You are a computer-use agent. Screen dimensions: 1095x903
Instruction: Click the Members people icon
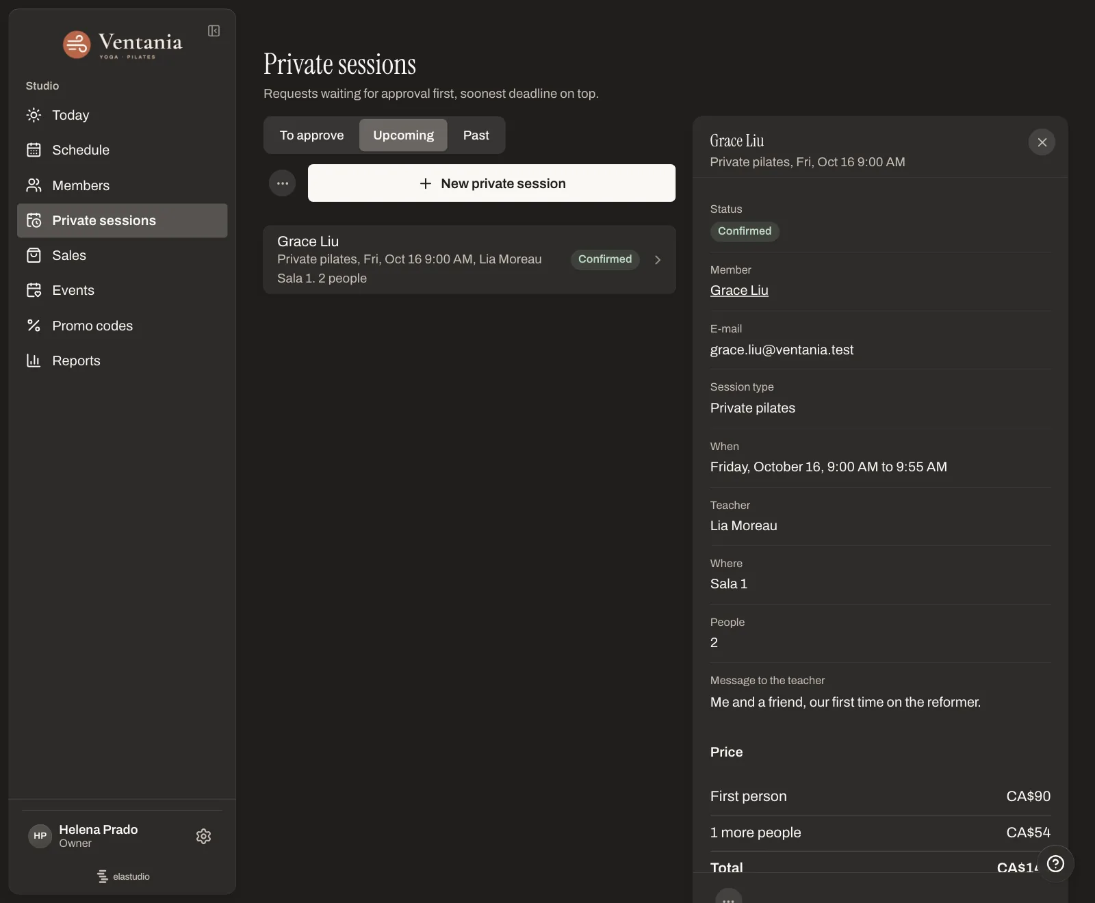34,185
